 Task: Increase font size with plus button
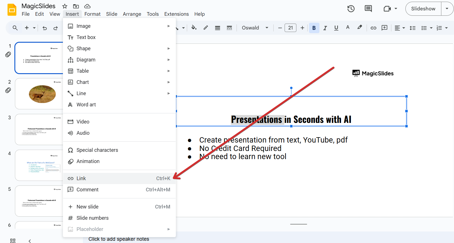pos(302,28)
